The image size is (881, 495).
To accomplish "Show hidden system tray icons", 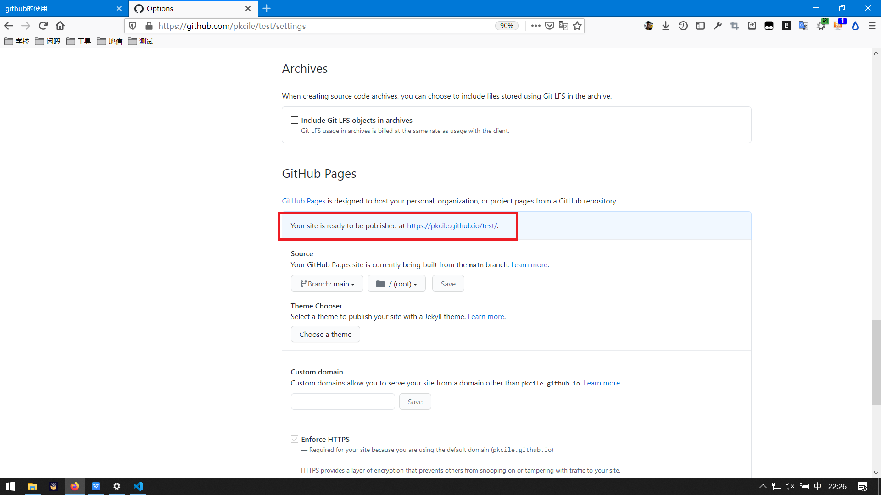I will click(763, 486).
